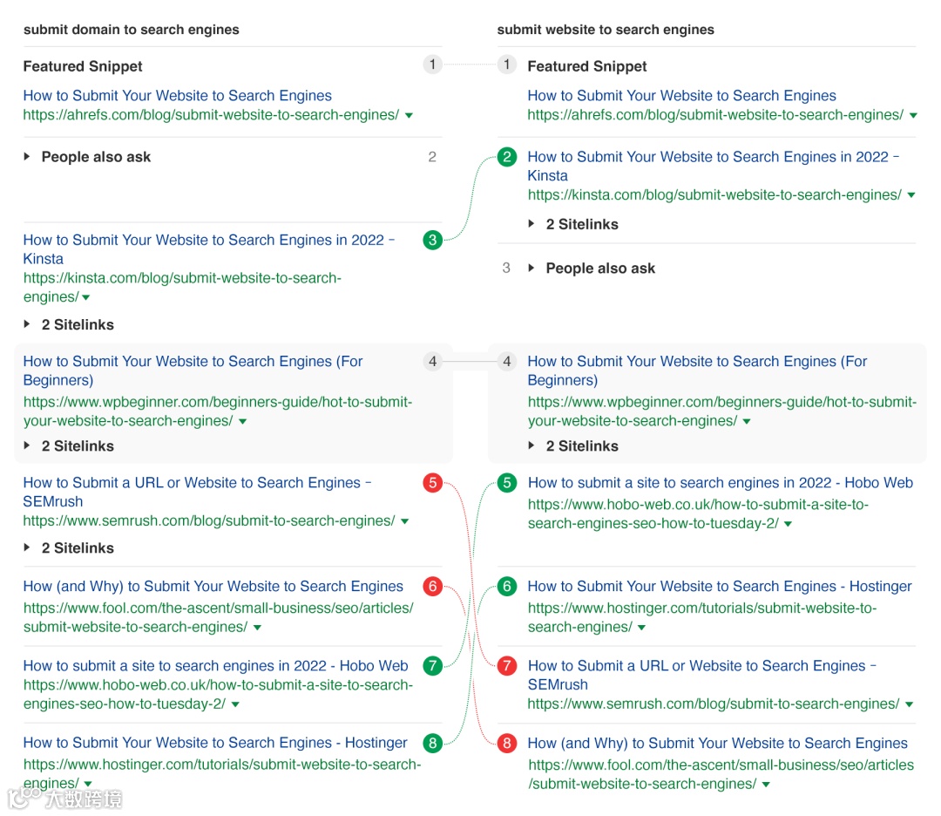Open dropdown beside left hobo-web.co.uk URL
The image size is (941, 816).
pyautogui.click(x=235, y=704)
